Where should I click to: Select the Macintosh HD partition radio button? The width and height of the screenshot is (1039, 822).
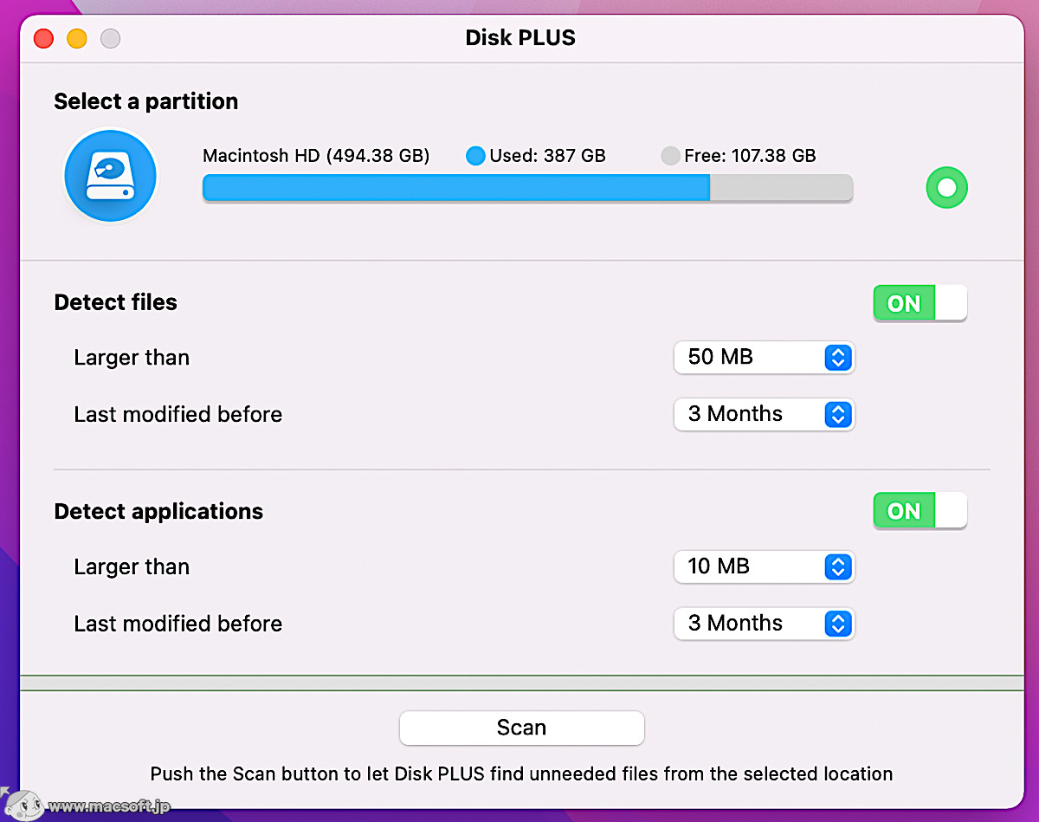[946, 188]
